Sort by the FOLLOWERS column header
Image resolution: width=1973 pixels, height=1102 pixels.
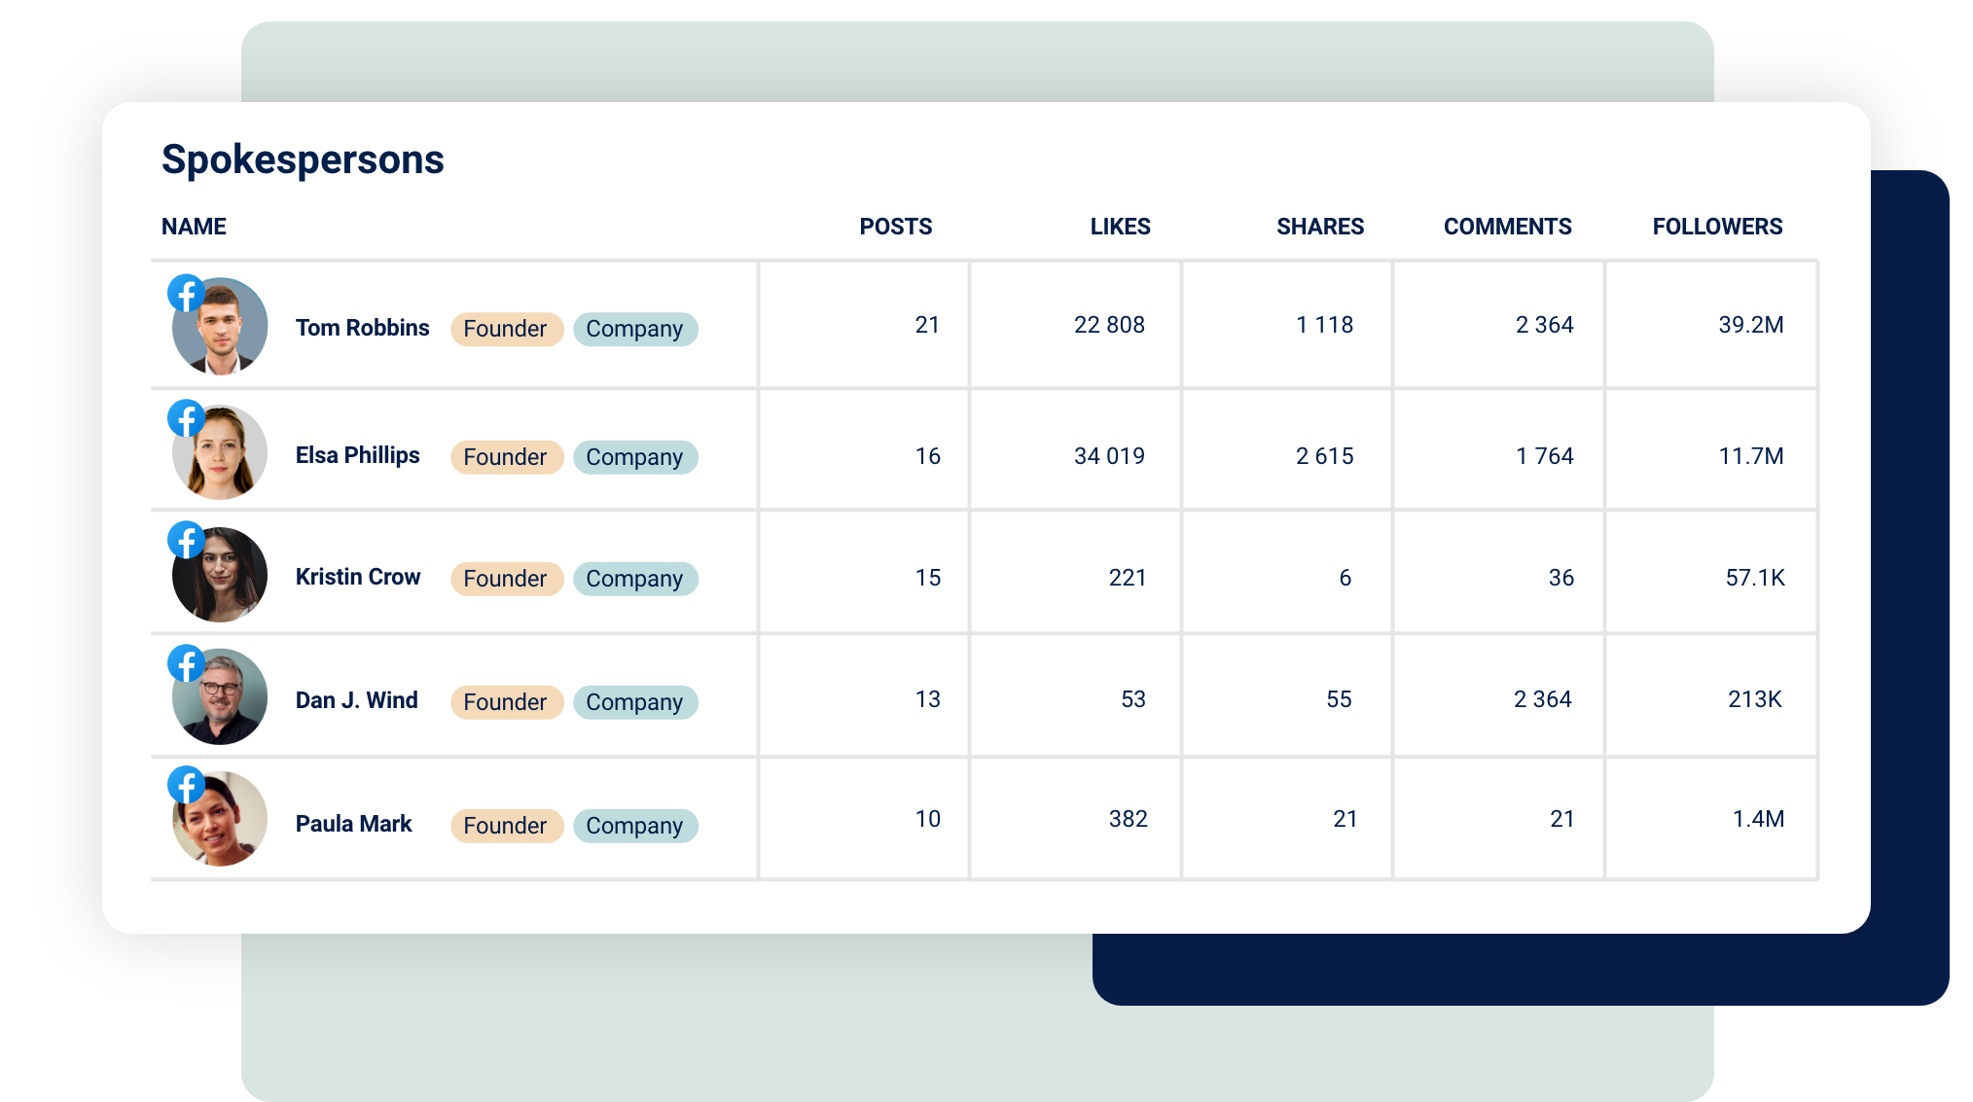click(x=1717, y=227)
